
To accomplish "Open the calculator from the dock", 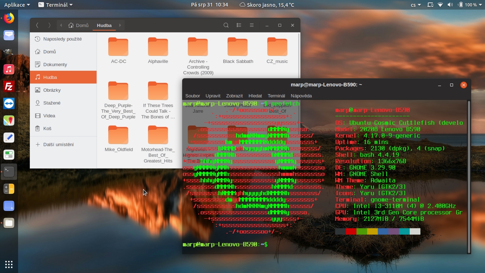I will tap(9, 189).
